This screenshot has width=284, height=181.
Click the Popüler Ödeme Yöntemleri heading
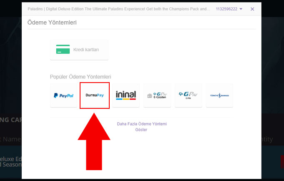coord(80,77)
